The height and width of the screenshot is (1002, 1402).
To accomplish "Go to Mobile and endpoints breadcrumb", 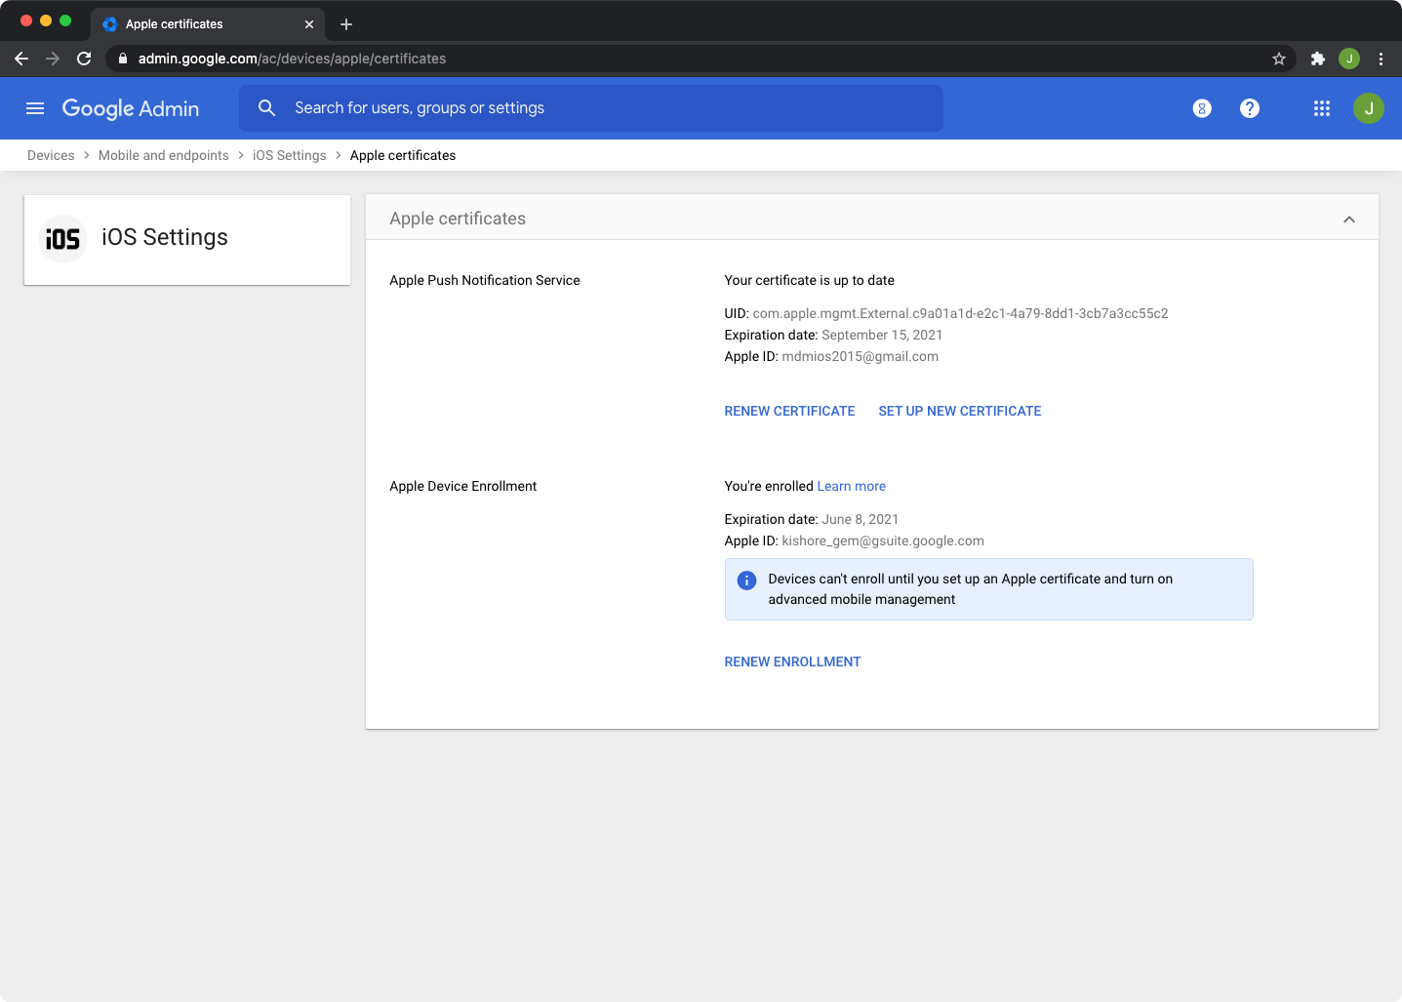I will [164, 155].
